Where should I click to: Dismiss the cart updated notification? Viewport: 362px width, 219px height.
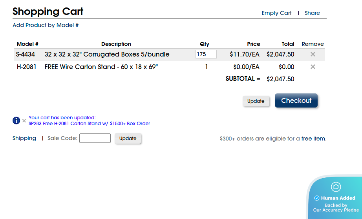coord(24,120)
